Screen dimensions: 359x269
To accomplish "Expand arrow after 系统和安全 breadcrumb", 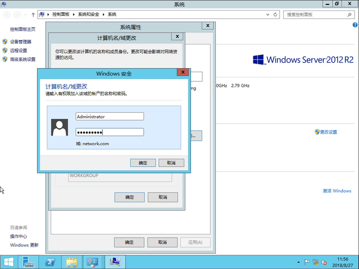I will (x=103, y=14).
